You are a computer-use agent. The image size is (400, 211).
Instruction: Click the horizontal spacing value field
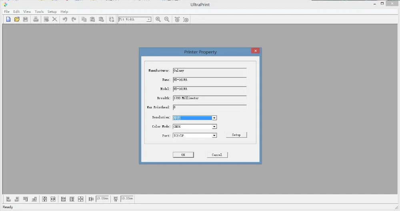click(102, 199)
